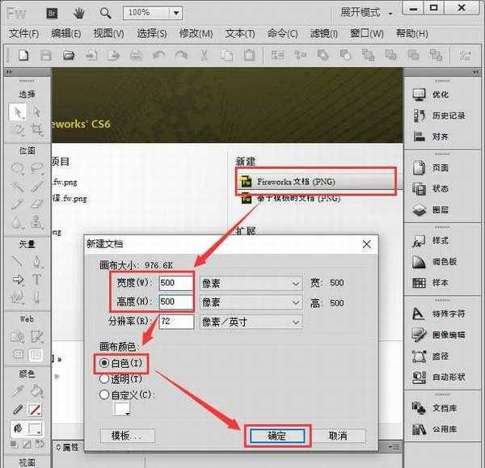Select the white (白色) canvas color option

(x=103, y=363)
